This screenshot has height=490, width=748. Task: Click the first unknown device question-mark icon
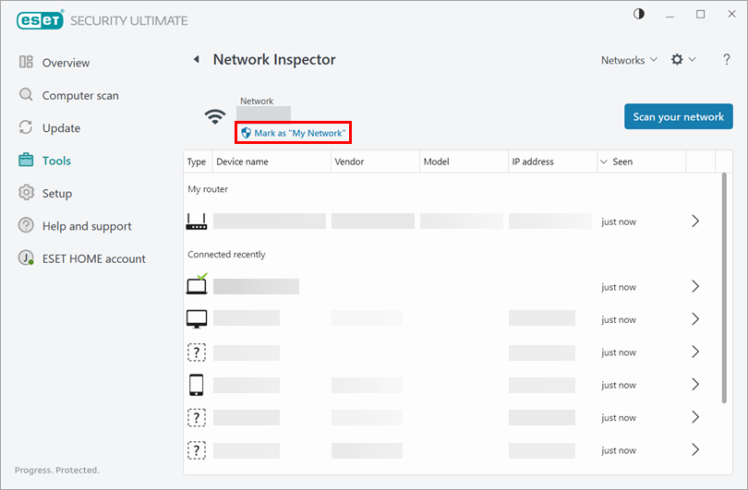[197, 353]
